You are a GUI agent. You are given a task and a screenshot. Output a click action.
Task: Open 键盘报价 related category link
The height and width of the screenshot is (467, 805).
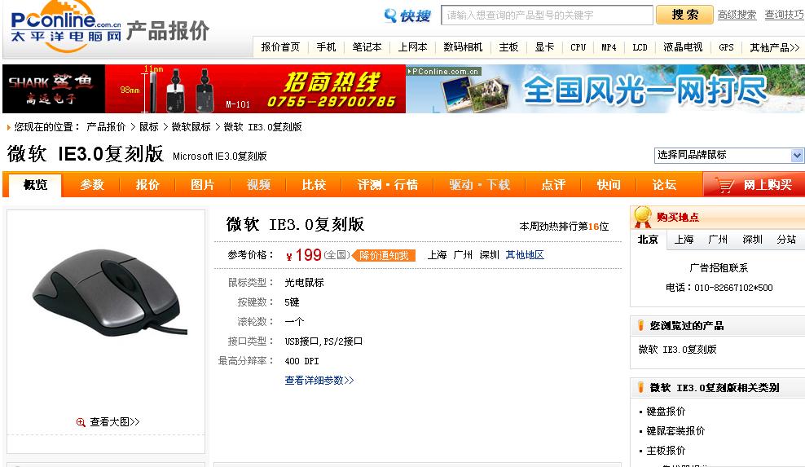(666, 412)
